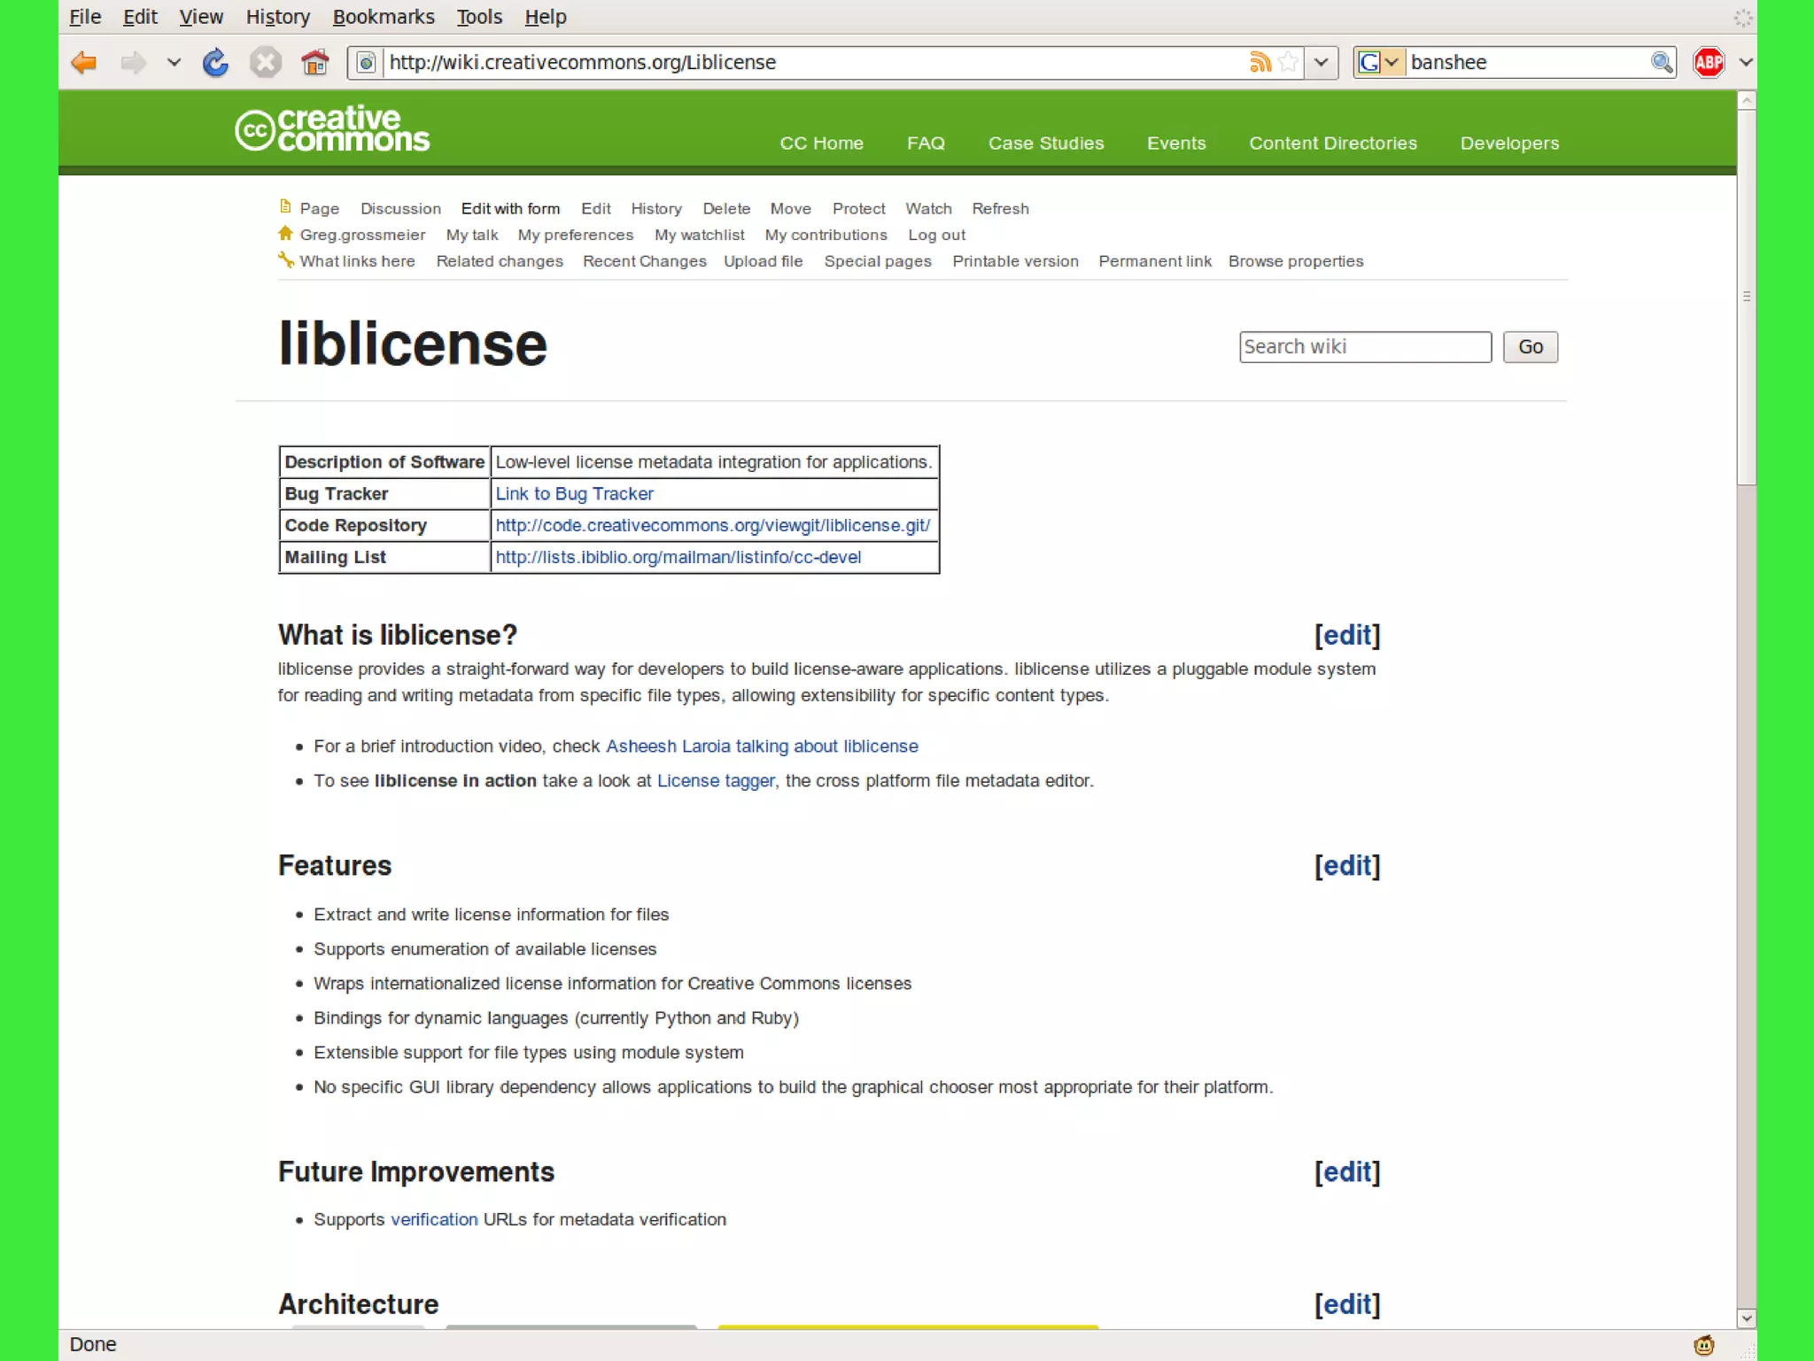Screen dimensions: 1814x1361
Task: Open the Adblock Plus dropdown arrow
Action: pos(1745,62)
